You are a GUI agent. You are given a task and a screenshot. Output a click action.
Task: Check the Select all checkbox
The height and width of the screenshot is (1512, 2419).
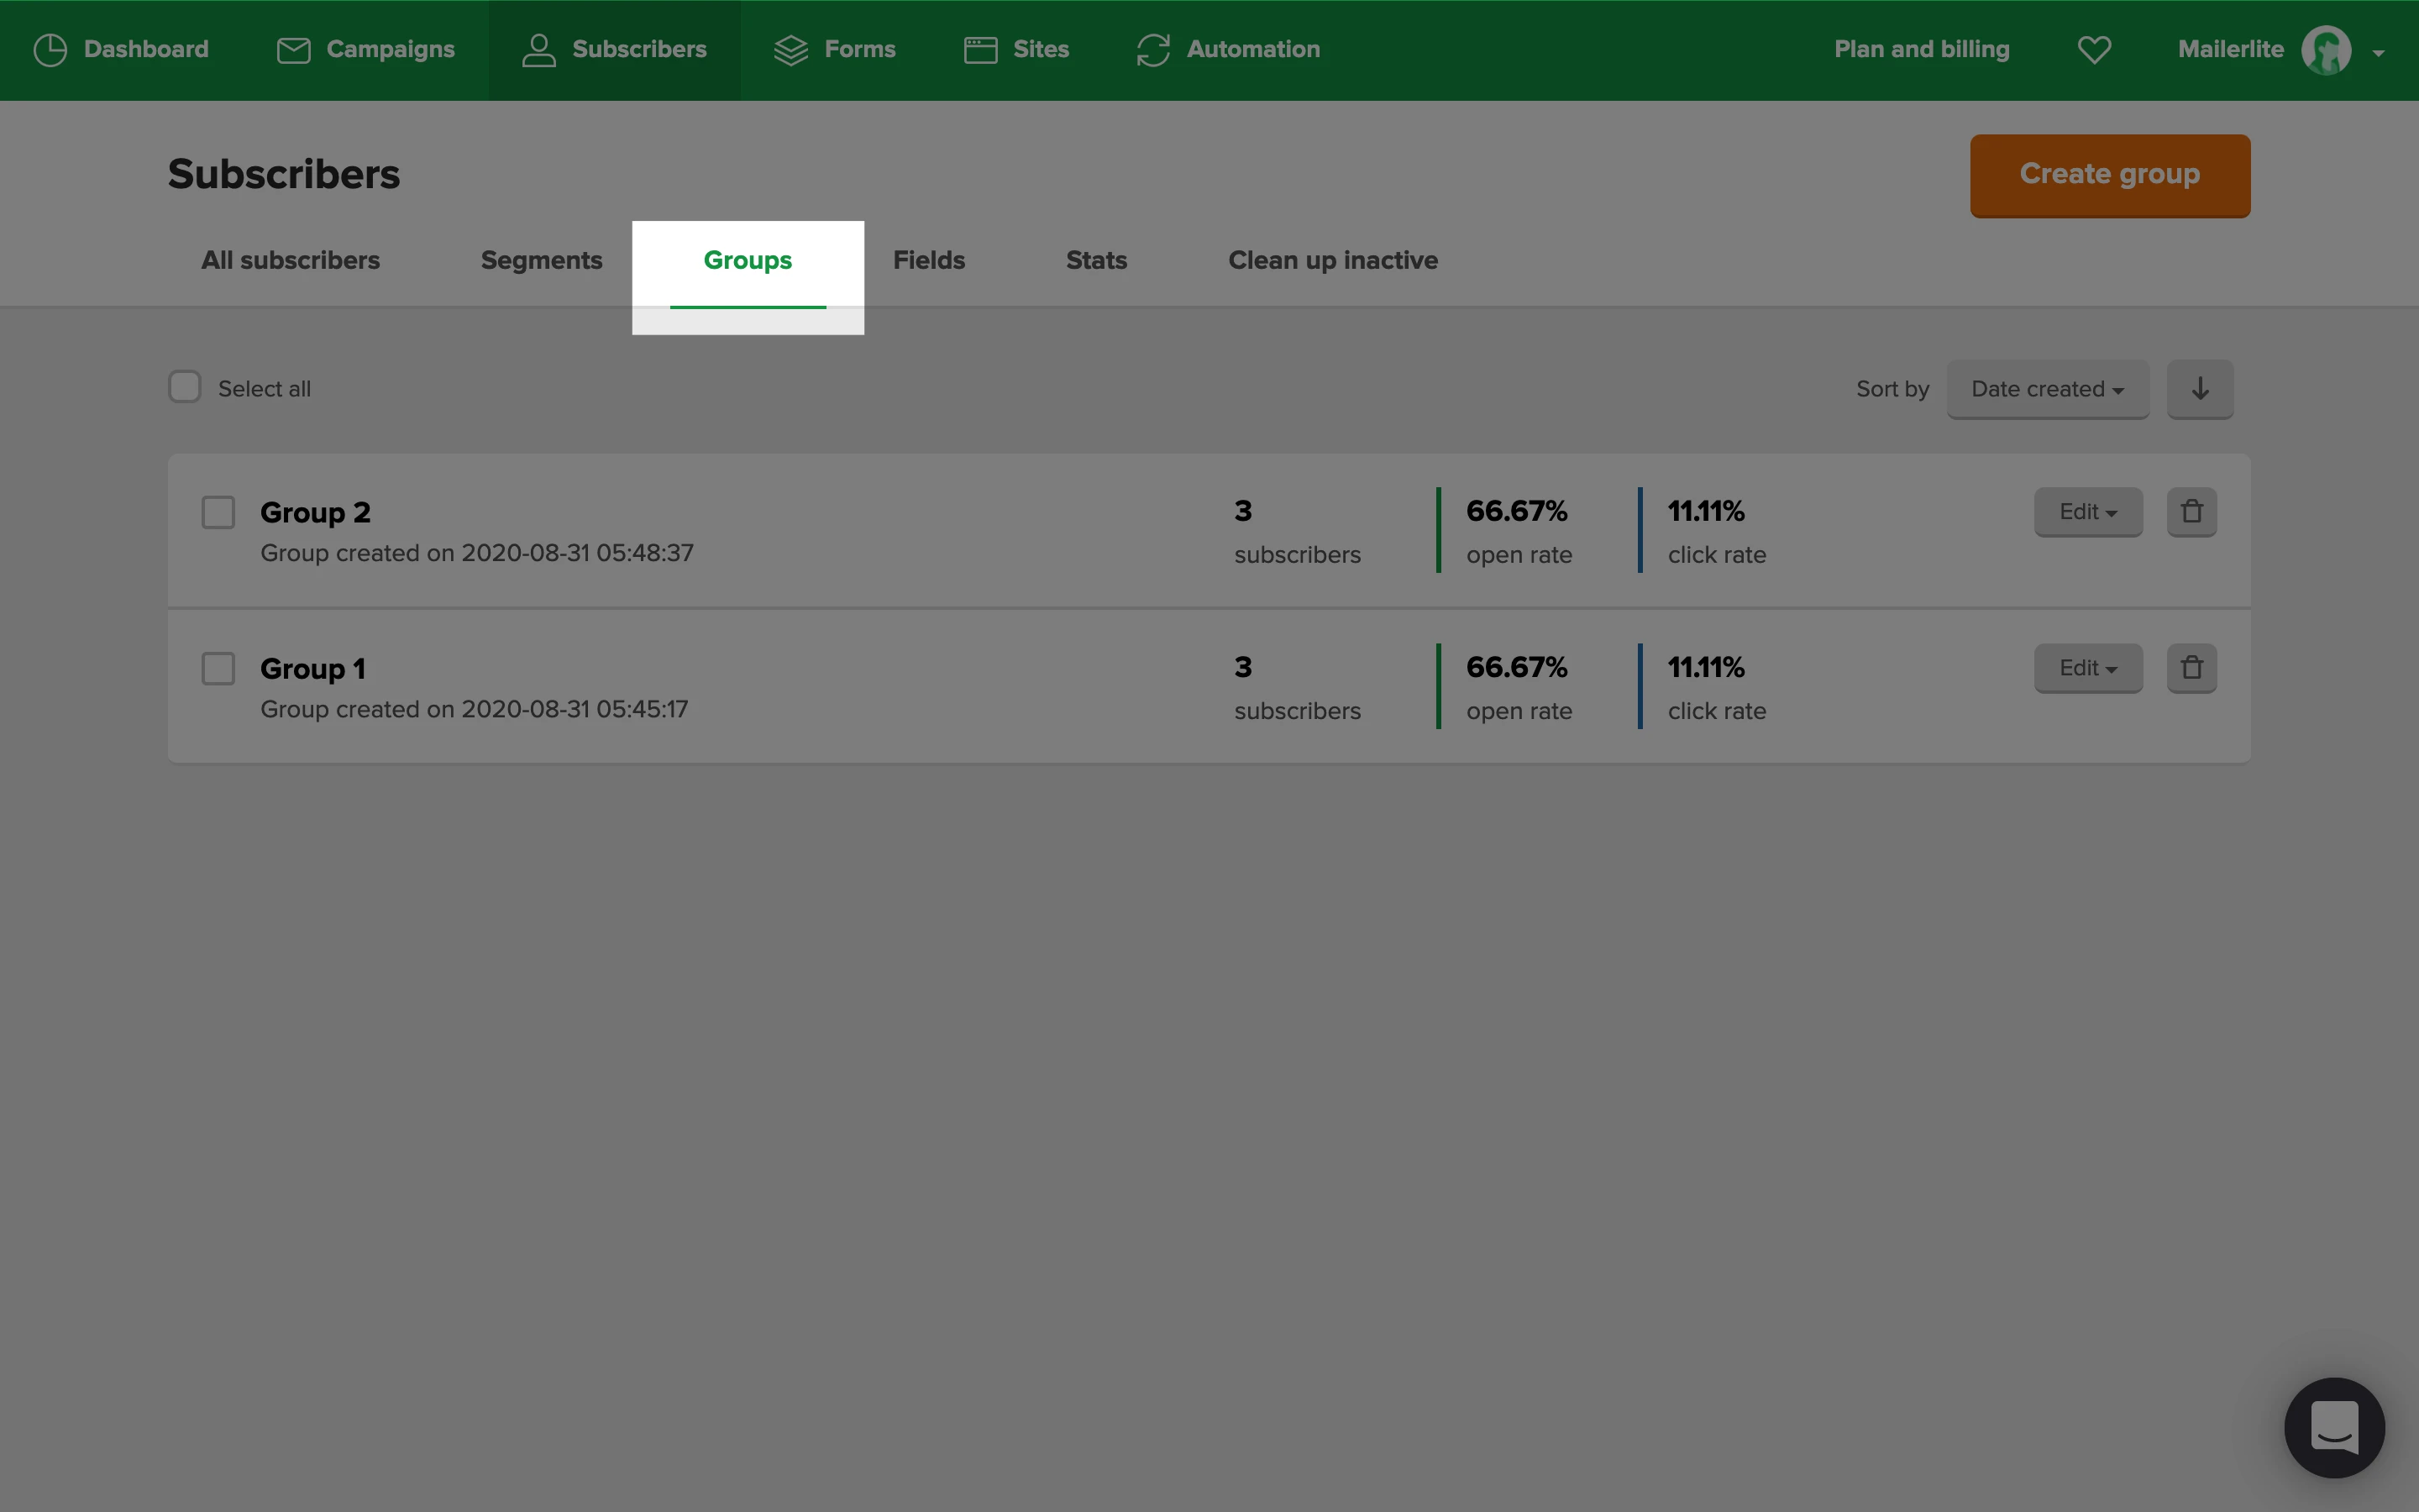[x=185, y=387]
